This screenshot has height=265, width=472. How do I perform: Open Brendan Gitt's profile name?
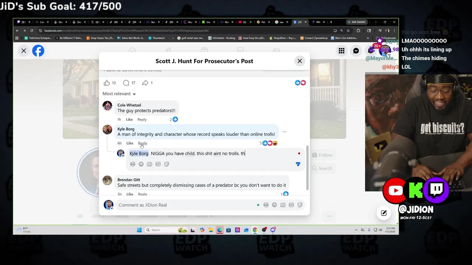[129, 180]
